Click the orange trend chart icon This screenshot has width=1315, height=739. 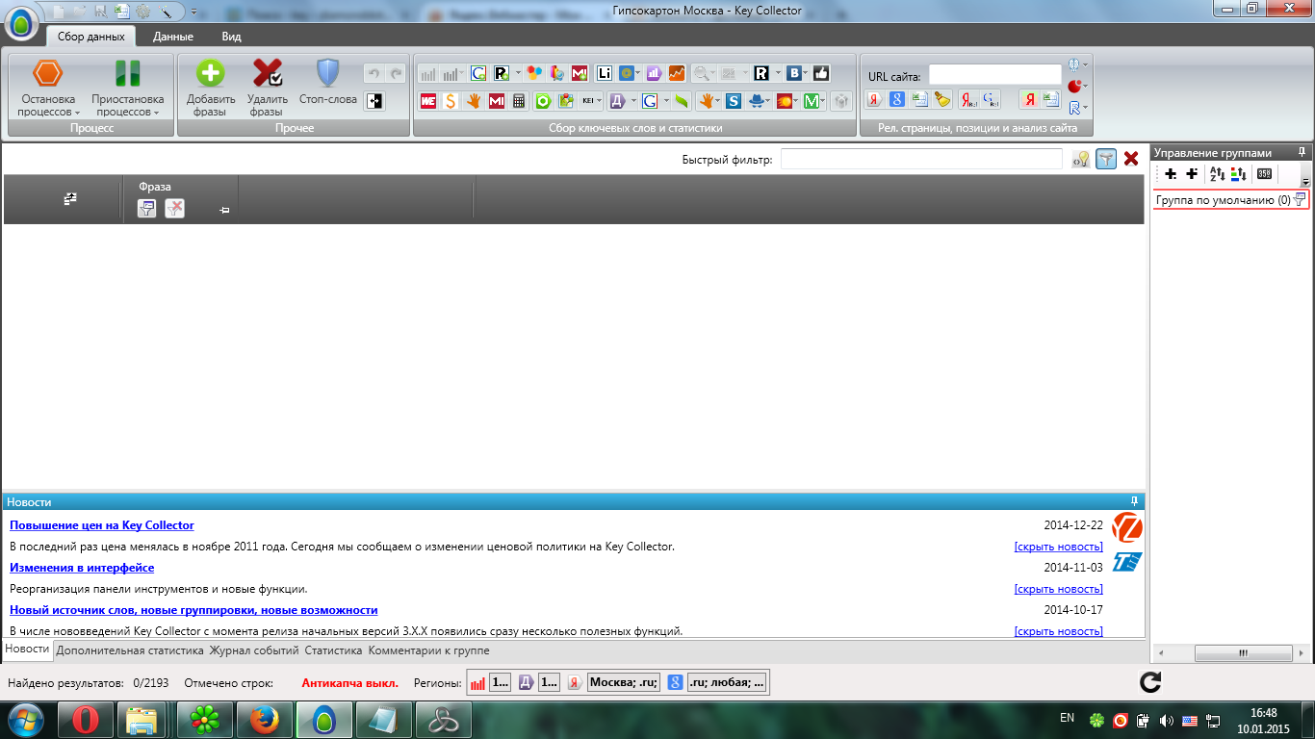(677, 73)
